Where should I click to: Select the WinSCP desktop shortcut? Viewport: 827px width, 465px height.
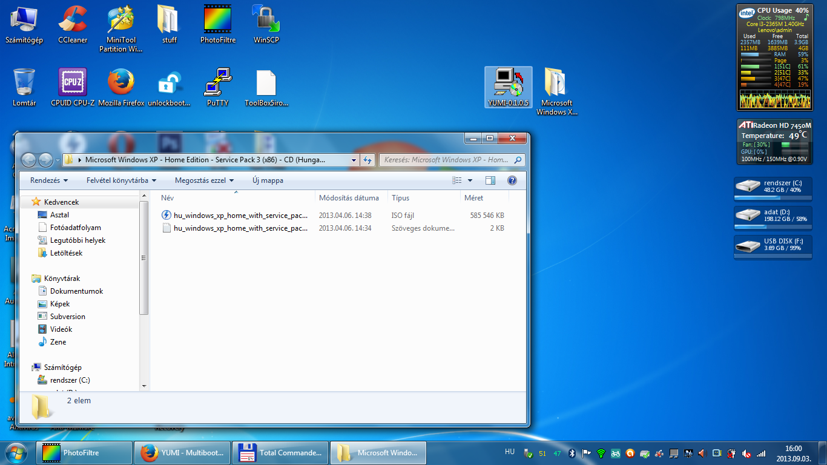point(266,20)
